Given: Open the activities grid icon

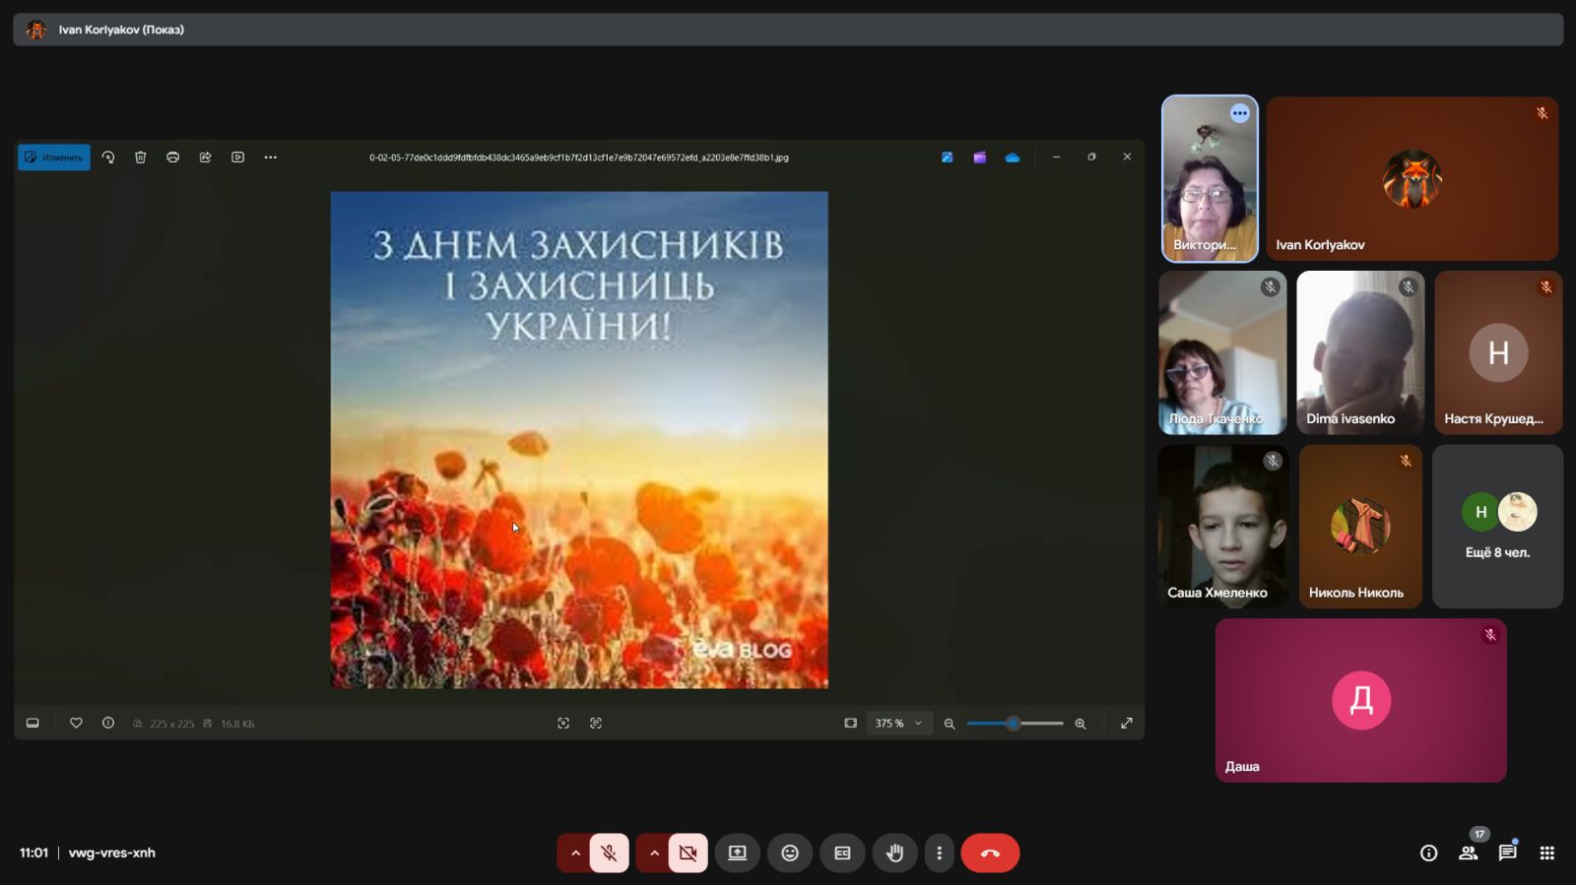Looking at the screenshot, I should [x=1546, y=853].
